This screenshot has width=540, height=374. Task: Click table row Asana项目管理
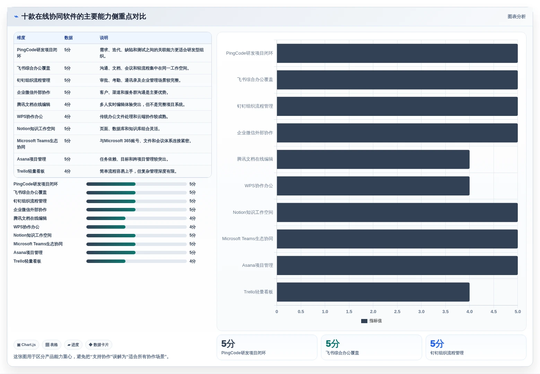point(113,159)
